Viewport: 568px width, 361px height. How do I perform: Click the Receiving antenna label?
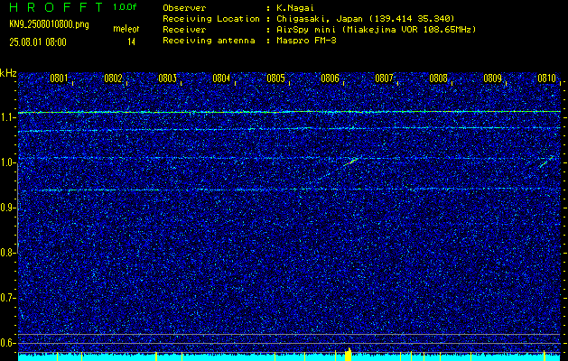[x=209, y=41]
